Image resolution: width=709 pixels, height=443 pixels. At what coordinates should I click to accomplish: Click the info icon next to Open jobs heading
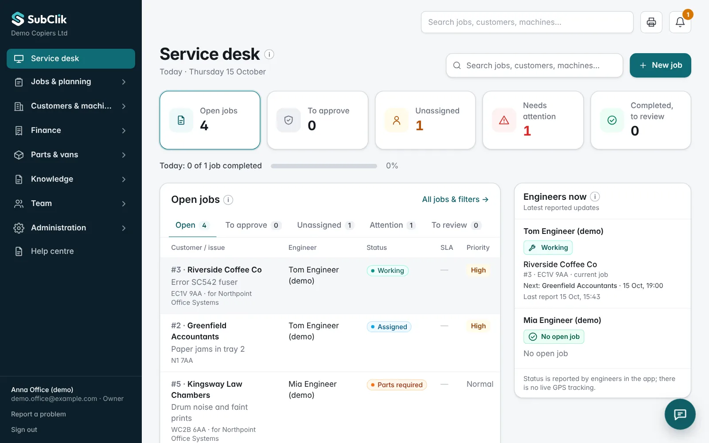coord(228,200)
